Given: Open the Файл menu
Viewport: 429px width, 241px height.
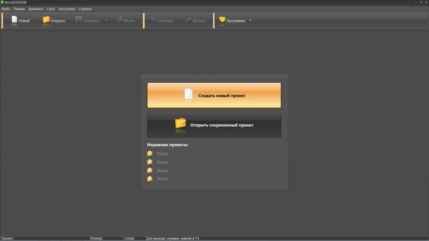Looking at the screenshot, I should point(6,9).
